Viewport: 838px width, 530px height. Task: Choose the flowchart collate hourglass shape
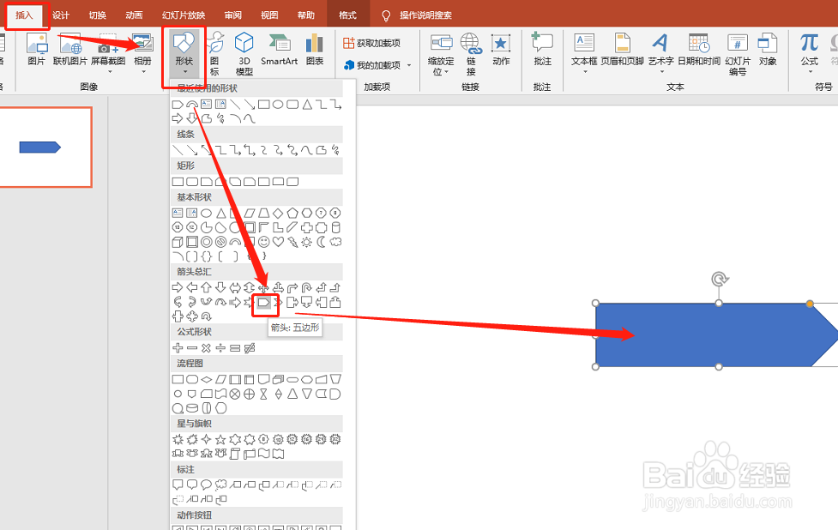point(263,394)
